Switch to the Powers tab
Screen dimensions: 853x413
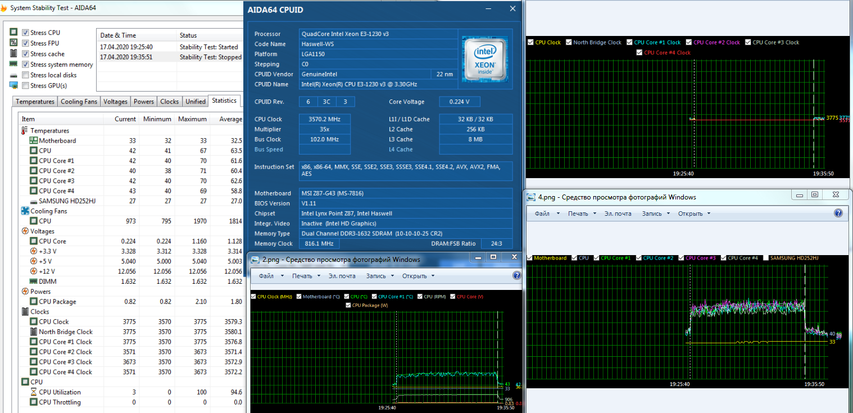click(144, 102)
